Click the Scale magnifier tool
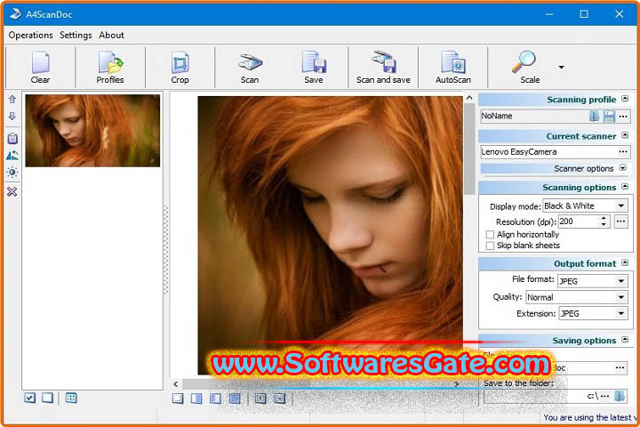 530,68
